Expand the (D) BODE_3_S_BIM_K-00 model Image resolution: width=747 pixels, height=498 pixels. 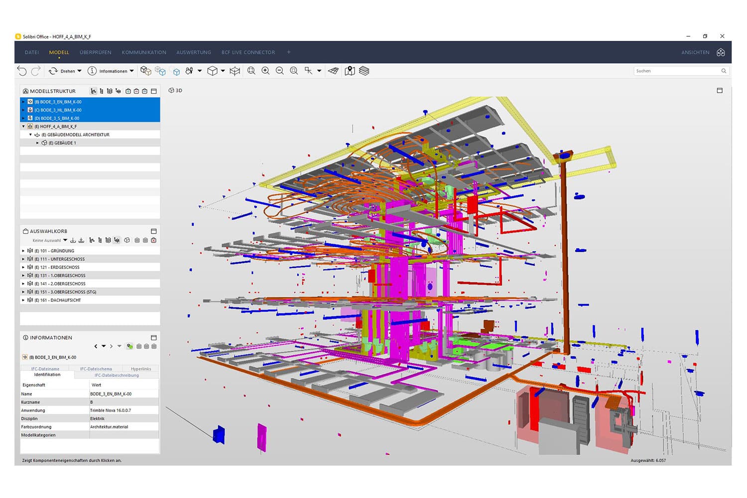click(x=23, y=118)
